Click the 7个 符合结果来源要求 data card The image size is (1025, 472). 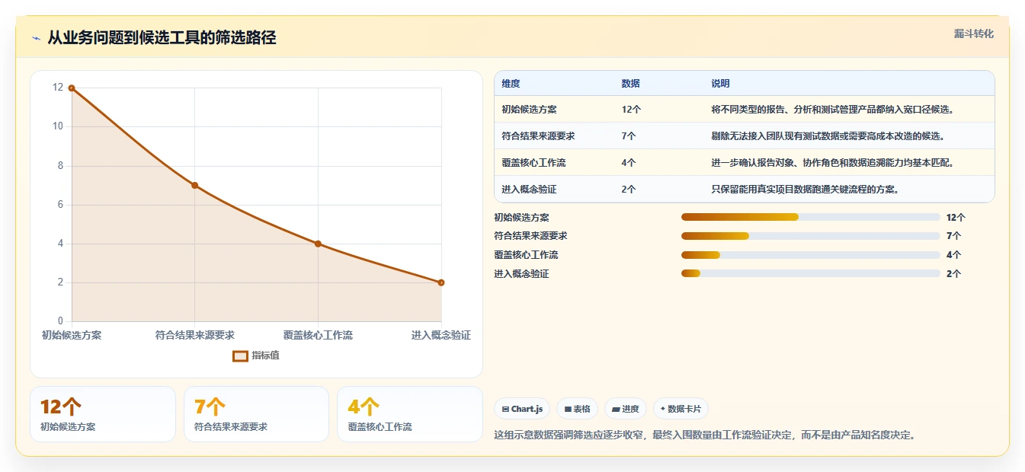[x=256, y=414]
